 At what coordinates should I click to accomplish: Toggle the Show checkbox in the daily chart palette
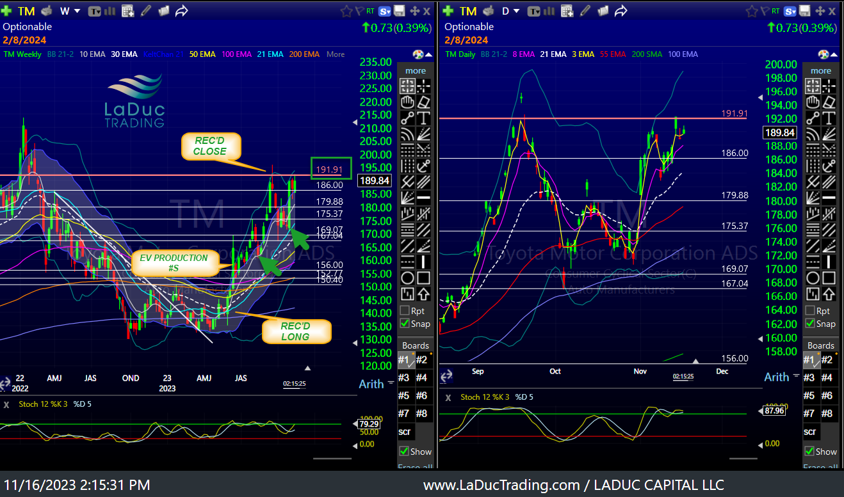pos(810,451)
